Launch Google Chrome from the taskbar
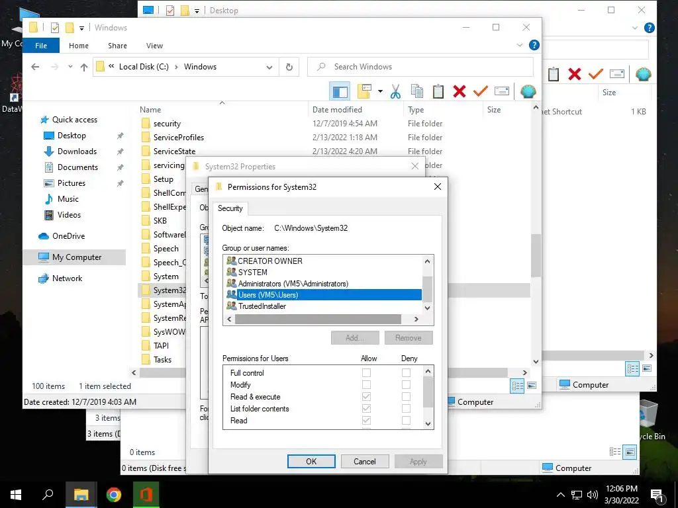678x508 pixels. click(x=114, y=495)
